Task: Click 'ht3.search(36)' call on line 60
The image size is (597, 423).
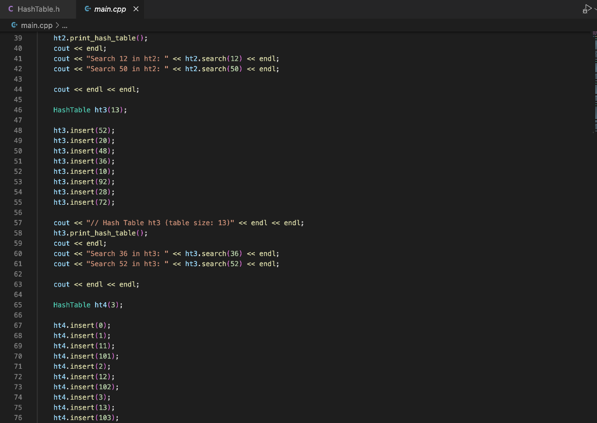Action: tap(213, 254)
